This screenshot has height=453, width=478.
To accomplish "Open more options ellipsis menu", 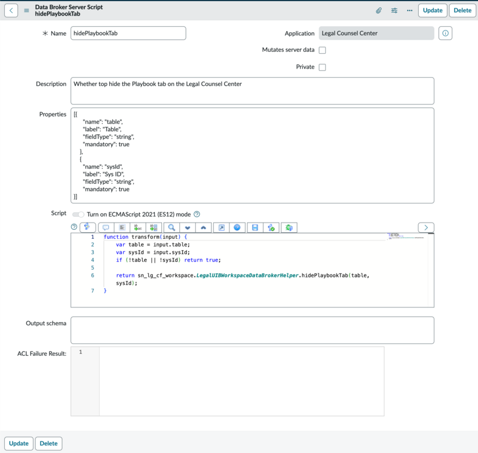I will click(x=410, y=10).
